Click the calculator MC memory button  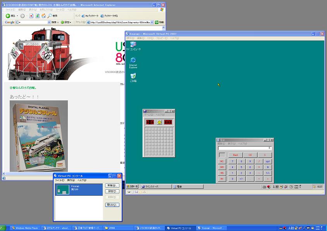[x=222, y=162]
